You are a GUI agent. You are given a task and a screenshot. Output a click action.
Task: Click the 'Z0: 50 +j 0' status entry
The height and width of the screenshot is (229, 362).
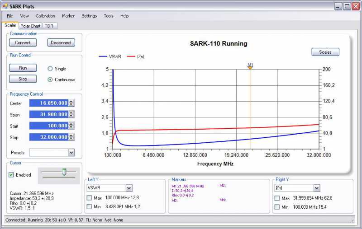click(x=55, y=220)
